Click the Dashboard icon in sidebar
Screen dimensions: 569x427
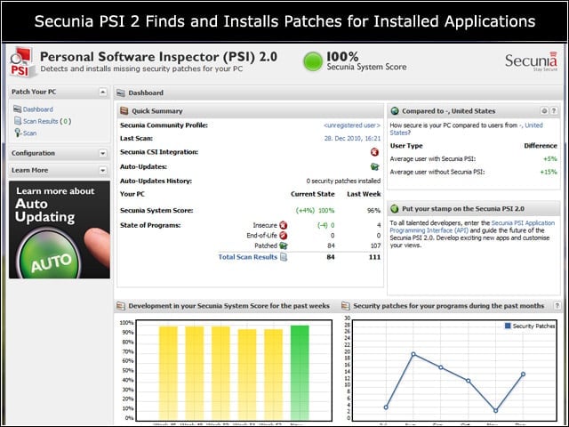[17, 109]
